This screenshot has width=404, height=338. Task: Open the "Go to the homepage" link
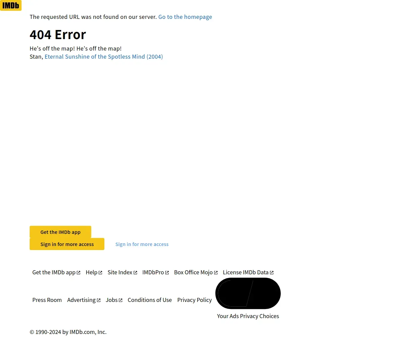185,17
